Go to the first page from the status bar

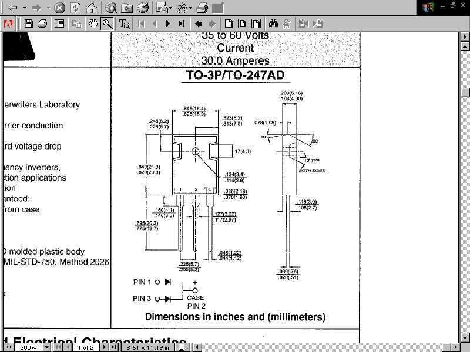pos(59,347)
